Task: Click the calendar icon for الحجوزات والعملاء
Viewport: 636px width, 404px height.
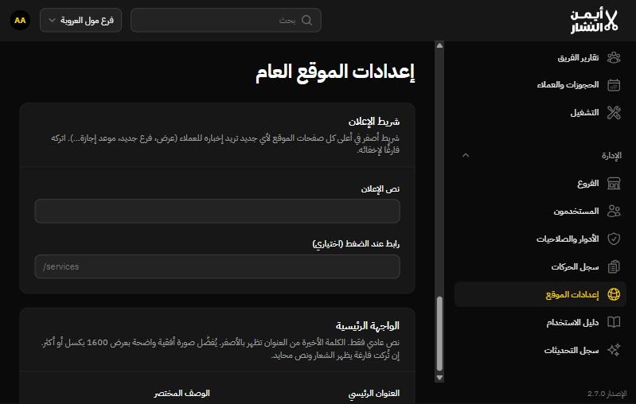Action: click(x=614, y=85)
